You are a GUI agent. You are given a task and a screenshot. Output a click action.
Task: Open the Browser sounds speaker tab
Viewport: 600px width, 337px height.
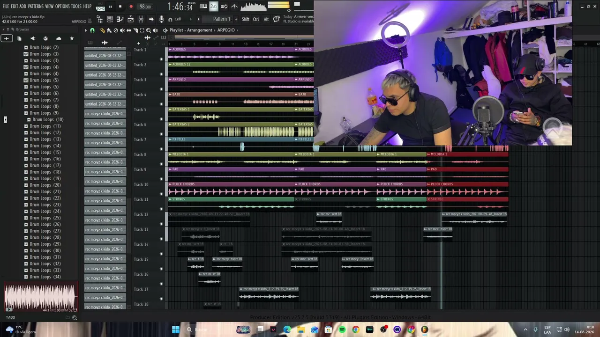pyautogui.click(x=32, y=38)
